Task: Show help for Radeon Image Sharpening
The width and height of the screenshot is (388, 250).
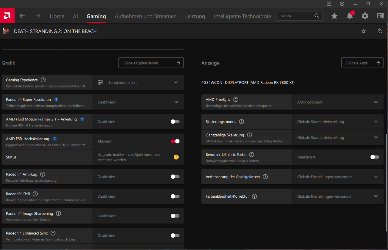Action: tap(59, 213)
